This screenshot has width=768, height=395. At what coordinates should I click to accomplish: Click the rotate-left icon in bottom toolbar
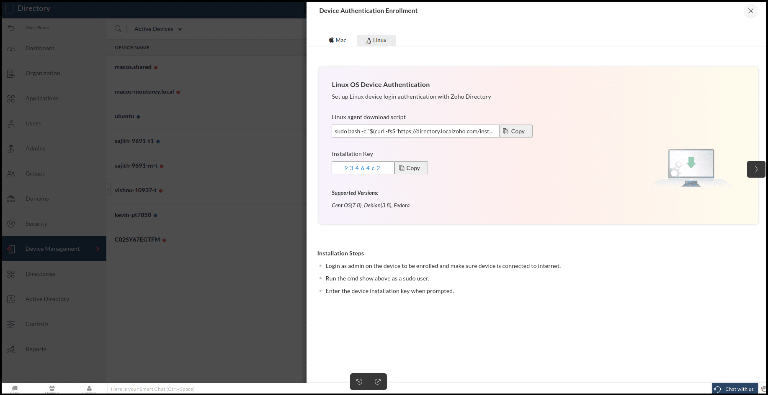pos(359,382)
